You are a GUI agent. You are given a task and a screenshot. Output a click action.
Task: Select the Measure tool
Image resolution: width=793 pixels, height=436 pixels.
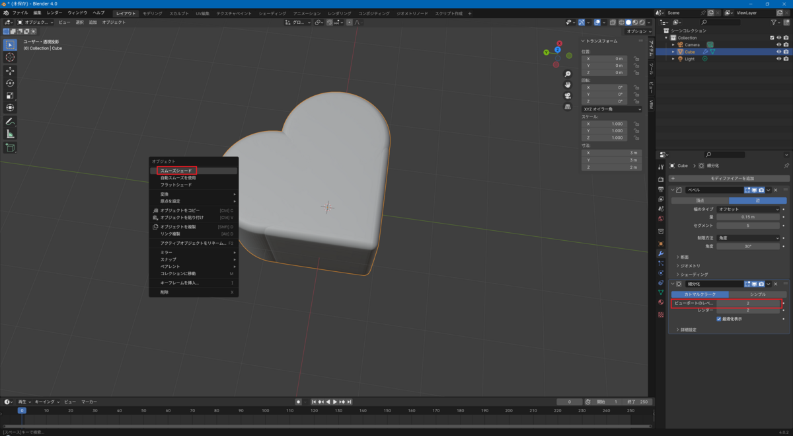point(10,134)
